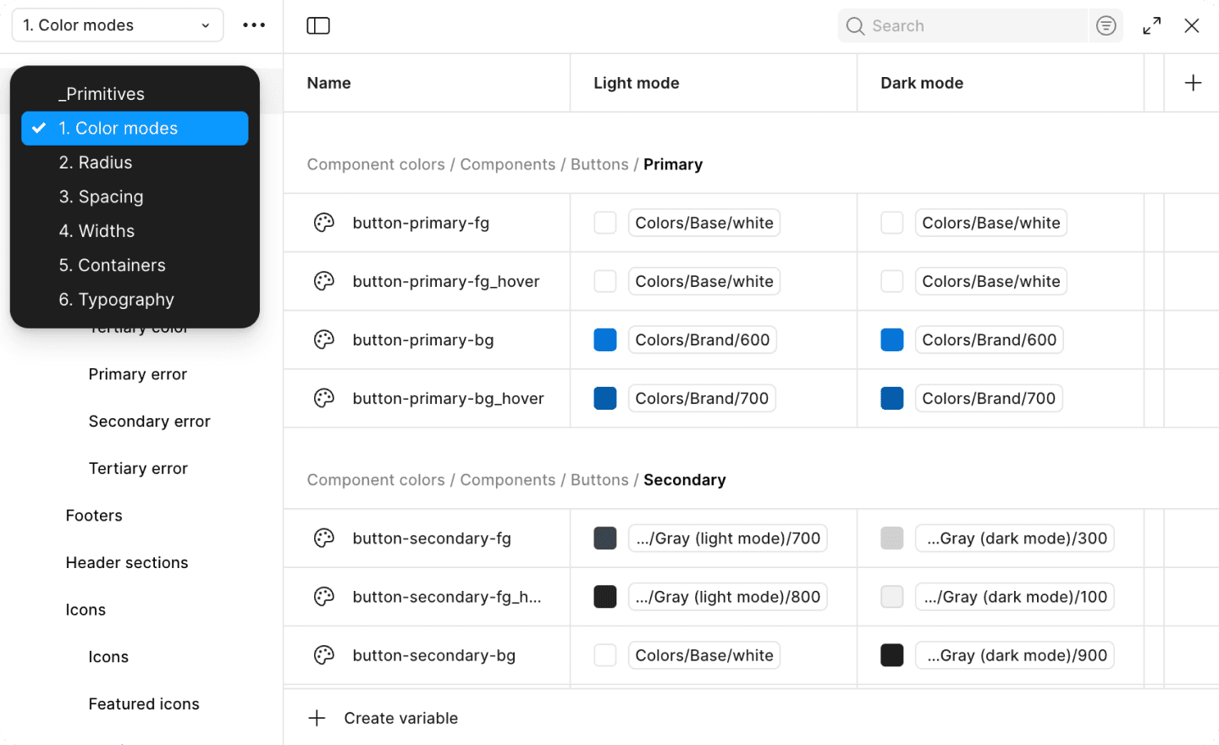1219x745 pixels.
Task: Click blue swatch for button-primary-bg Dark mode
Action: [892, 339]
